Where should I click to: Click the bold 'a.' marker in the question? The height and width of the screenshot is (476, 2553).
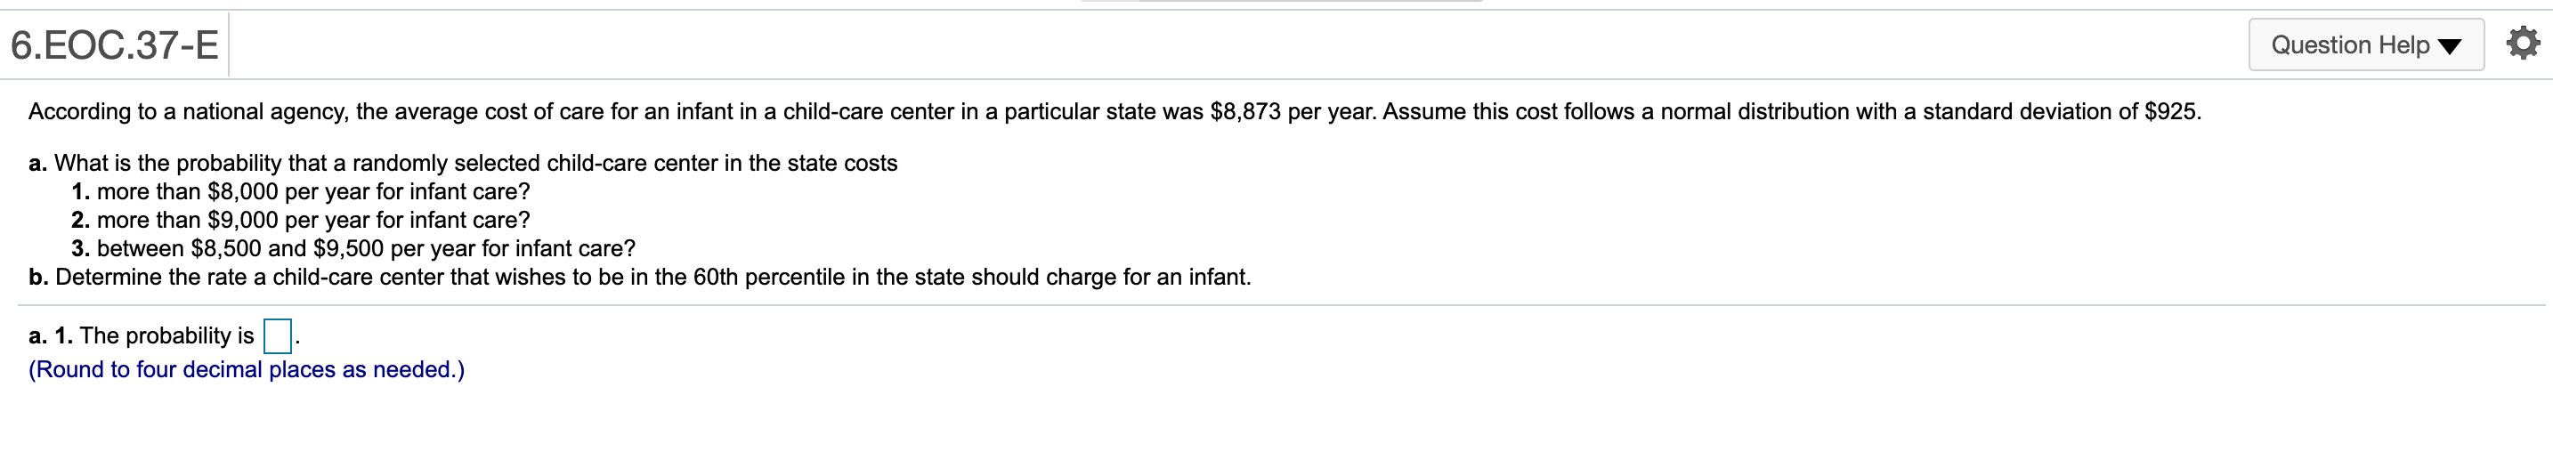[37, 164]
